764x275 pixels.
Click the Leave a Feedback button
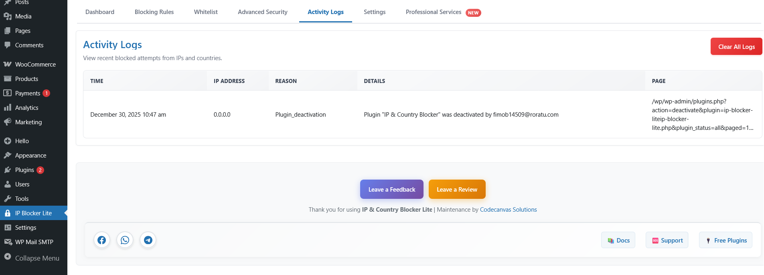point(391,190)
